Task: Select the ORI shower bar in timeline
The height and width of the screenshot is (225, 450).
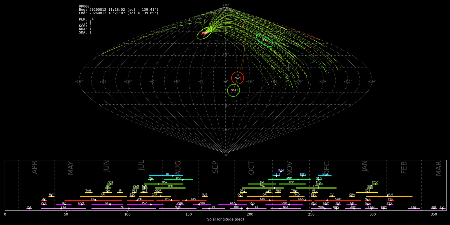Action: click(x=264, y=196)
